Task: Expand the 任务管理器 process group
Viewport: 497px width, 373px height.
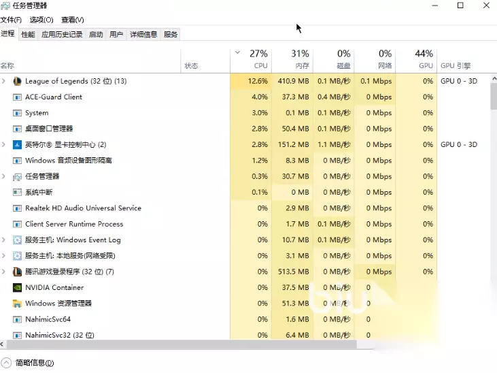Action: click(3, 176)
